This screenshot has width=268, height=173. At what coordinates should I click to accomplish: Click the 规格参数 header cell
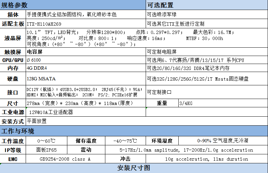(73, 5)
